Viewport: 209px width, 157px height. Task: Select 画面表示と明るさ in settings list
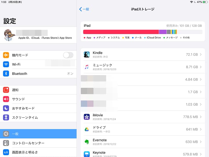[38, 152]
